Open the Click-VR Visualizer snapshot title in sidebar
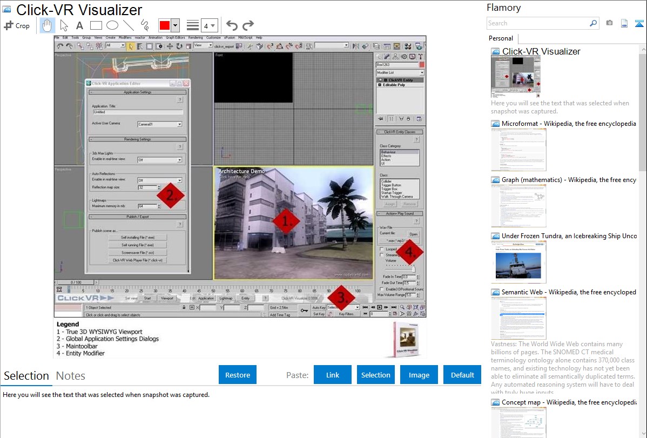Viewport: 647px width, 438px height. pyautogui.click(x=541, y=51)
